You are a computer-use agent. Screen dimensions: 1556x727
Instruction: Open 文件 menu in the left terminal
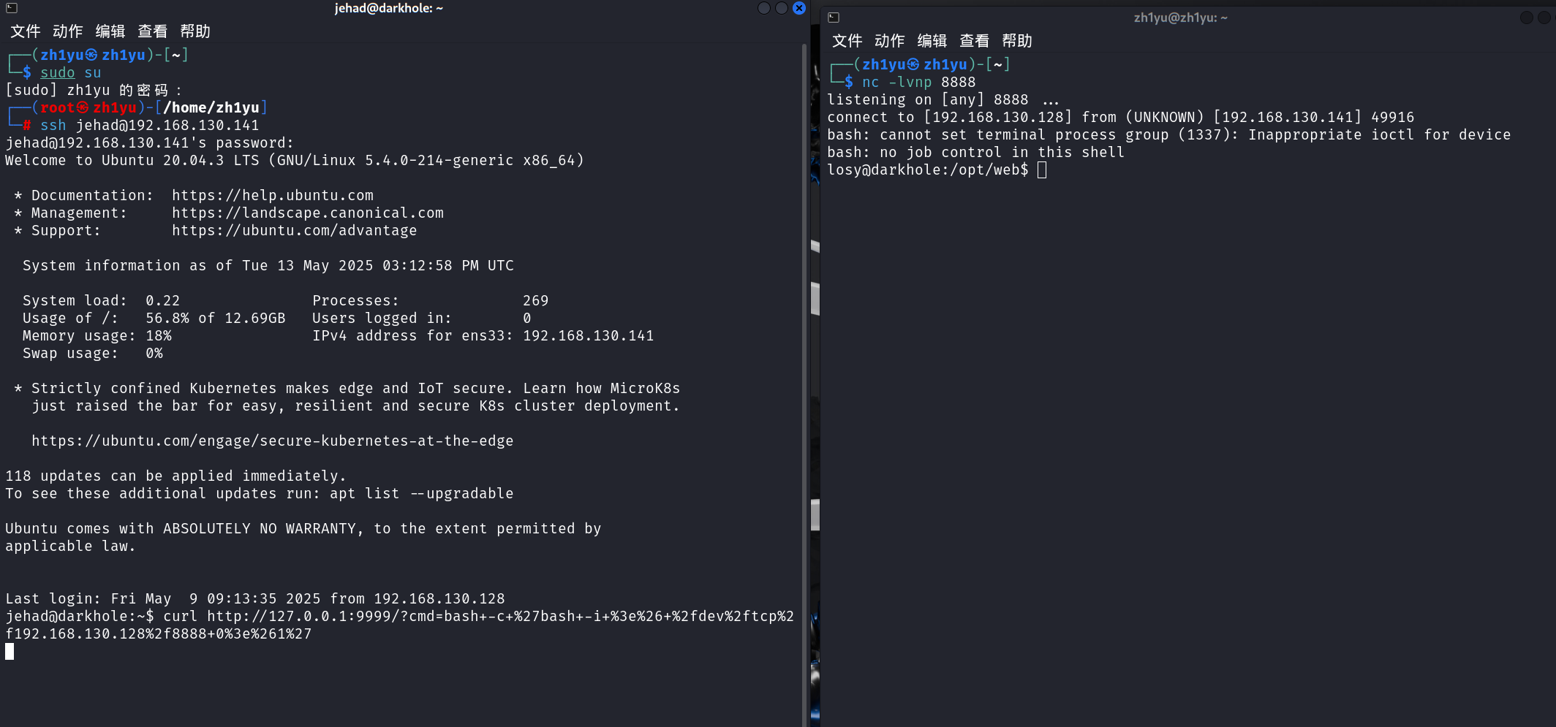[25, 31]
